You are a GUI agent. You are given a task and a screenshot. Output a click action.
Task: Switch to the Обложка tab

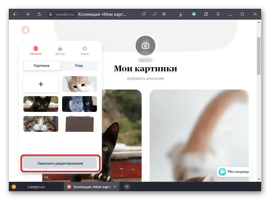tap(36, 50)
